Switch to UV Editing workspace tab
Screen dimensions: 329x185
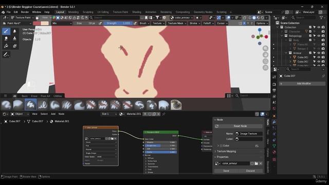103,12
